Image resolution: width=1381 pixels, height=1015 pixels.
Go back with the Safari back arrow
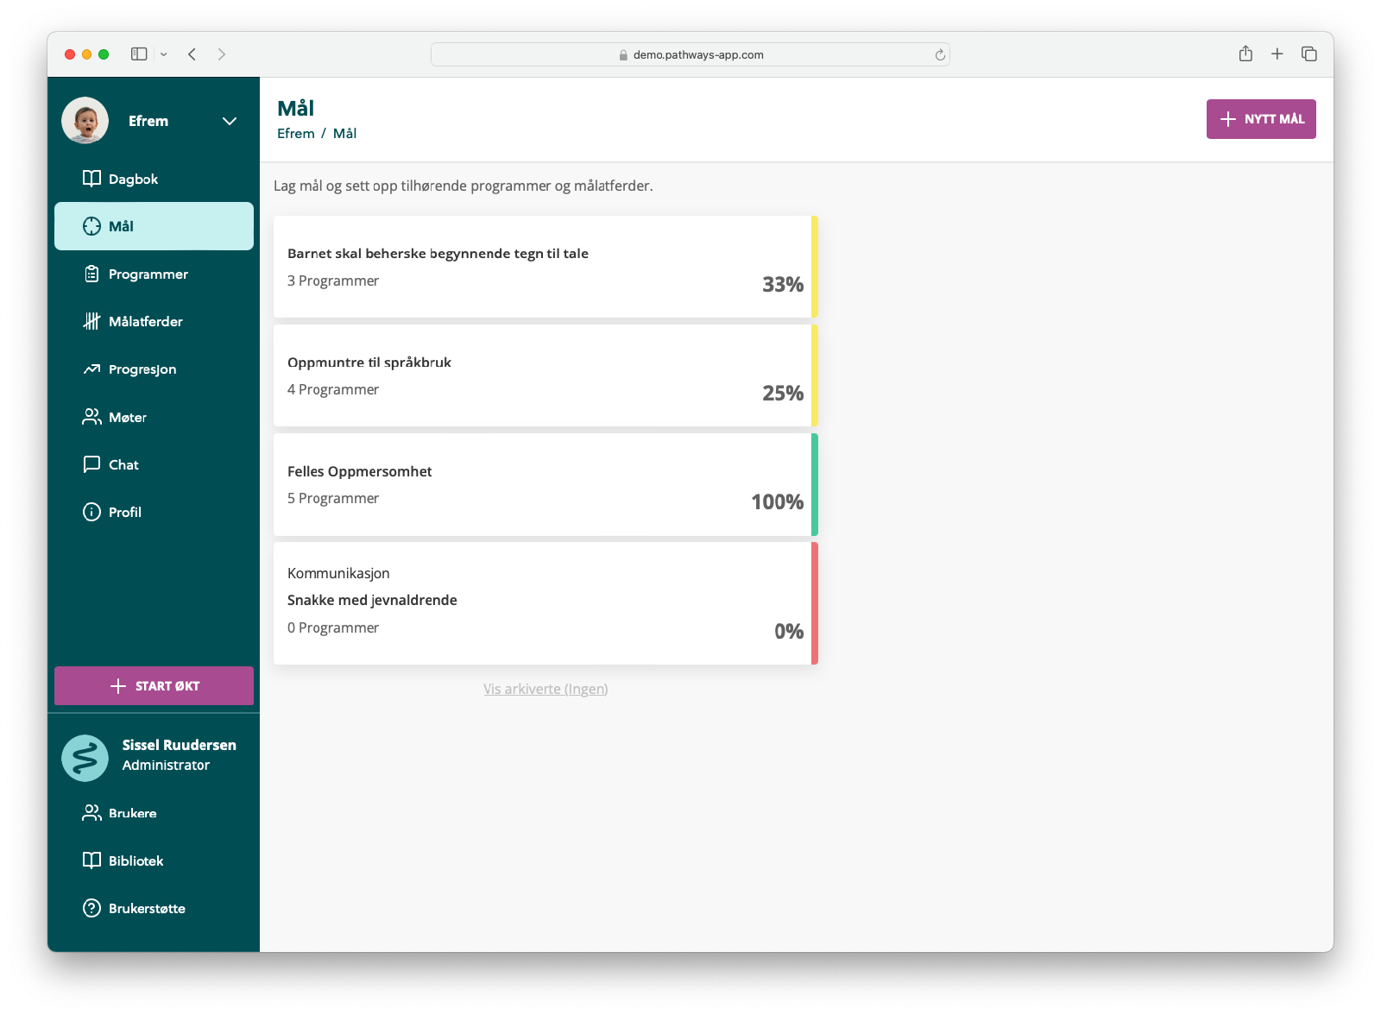pyautogui.click(x=192, y=54)
